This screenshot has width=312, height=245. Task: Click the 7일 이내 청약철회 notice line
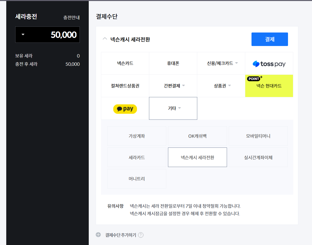point(185,206)
